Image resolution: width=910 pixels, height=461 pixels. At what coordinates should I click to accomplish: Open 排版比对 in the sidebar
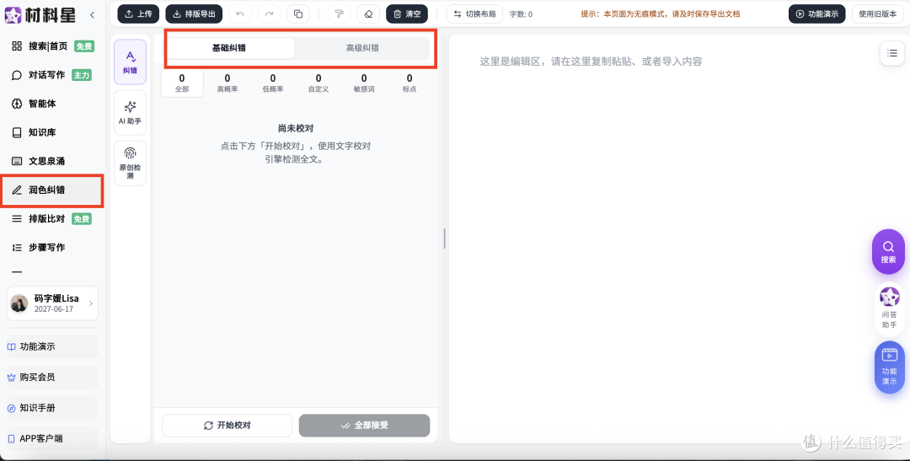tap(52, 219)
